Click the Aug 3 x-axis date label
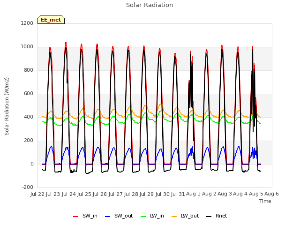300x225 pixels. [x=225, y=194]
